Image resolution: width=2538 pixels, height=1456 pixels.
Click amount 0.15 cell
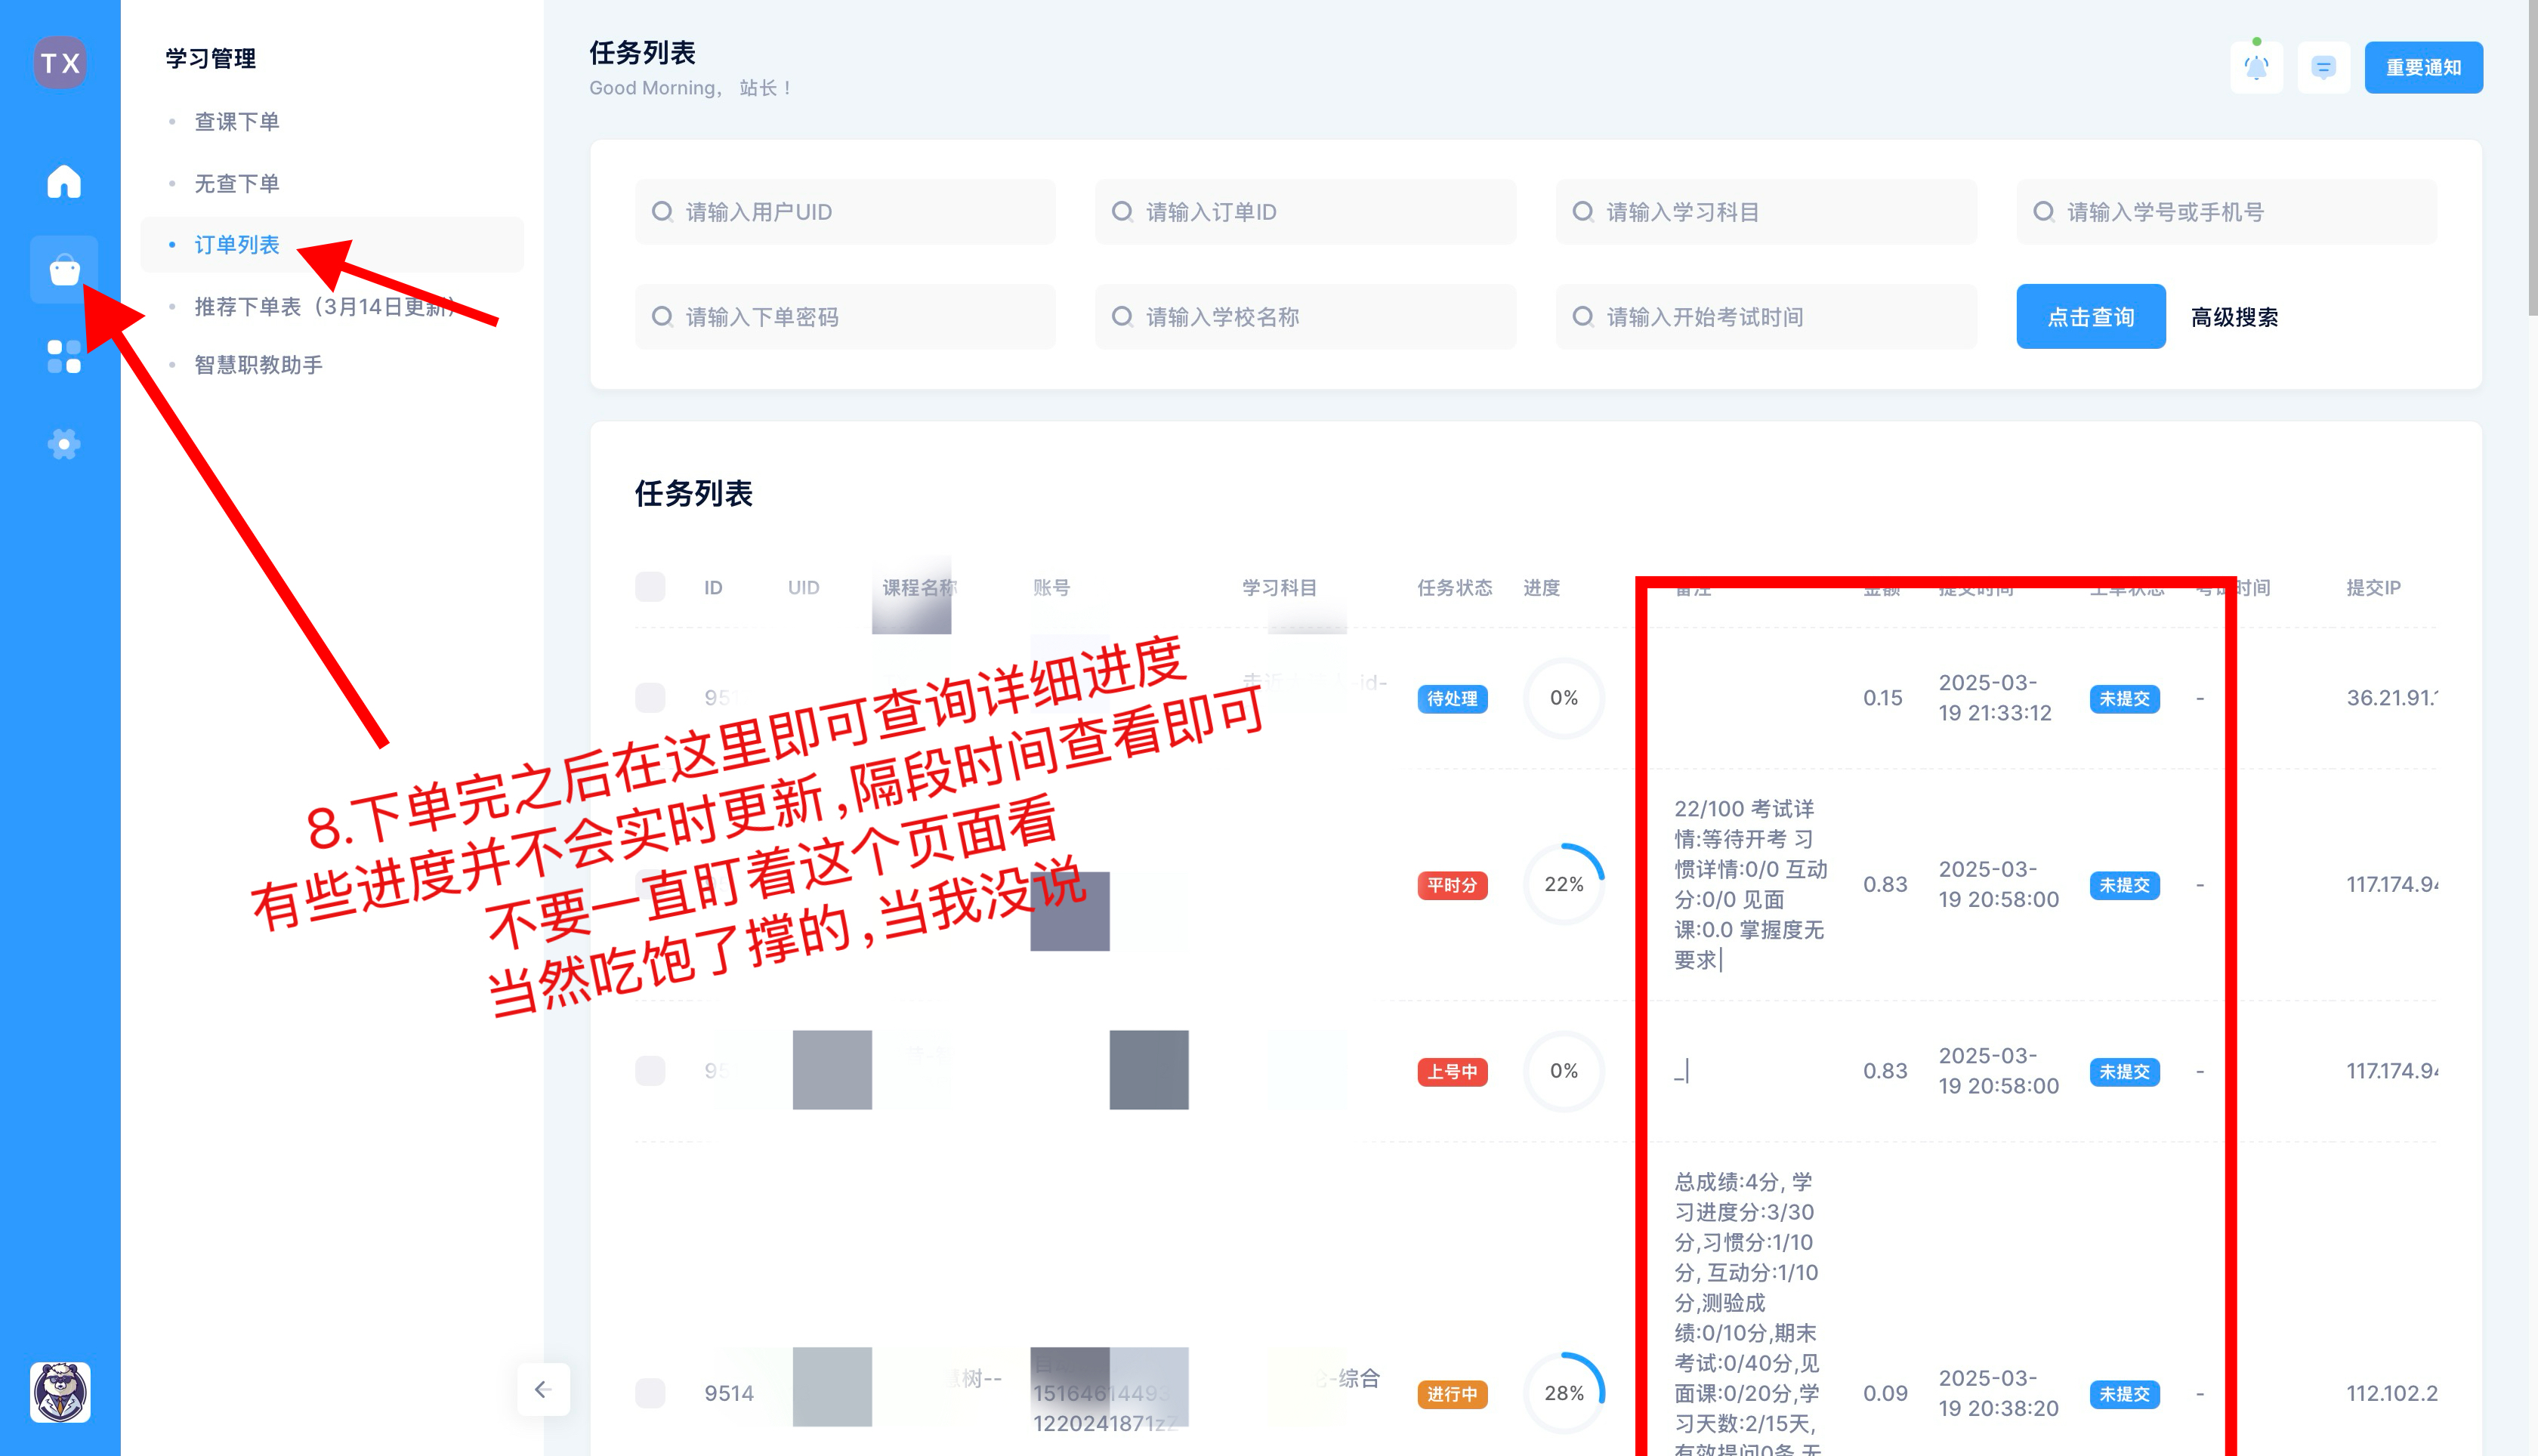1882,697
